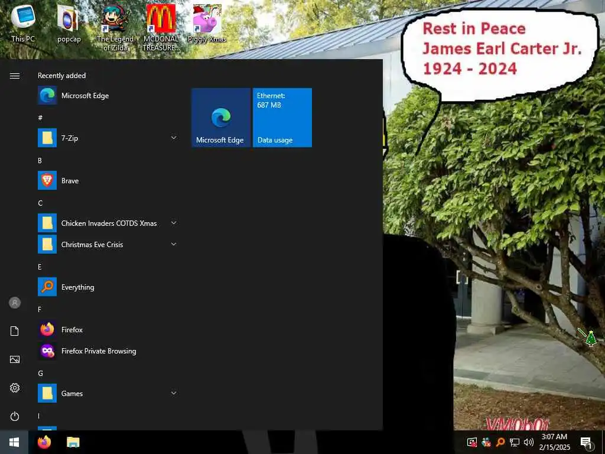Click the G letter group header
This screenshot has width=605, height=454.
(x=40, y=374)
